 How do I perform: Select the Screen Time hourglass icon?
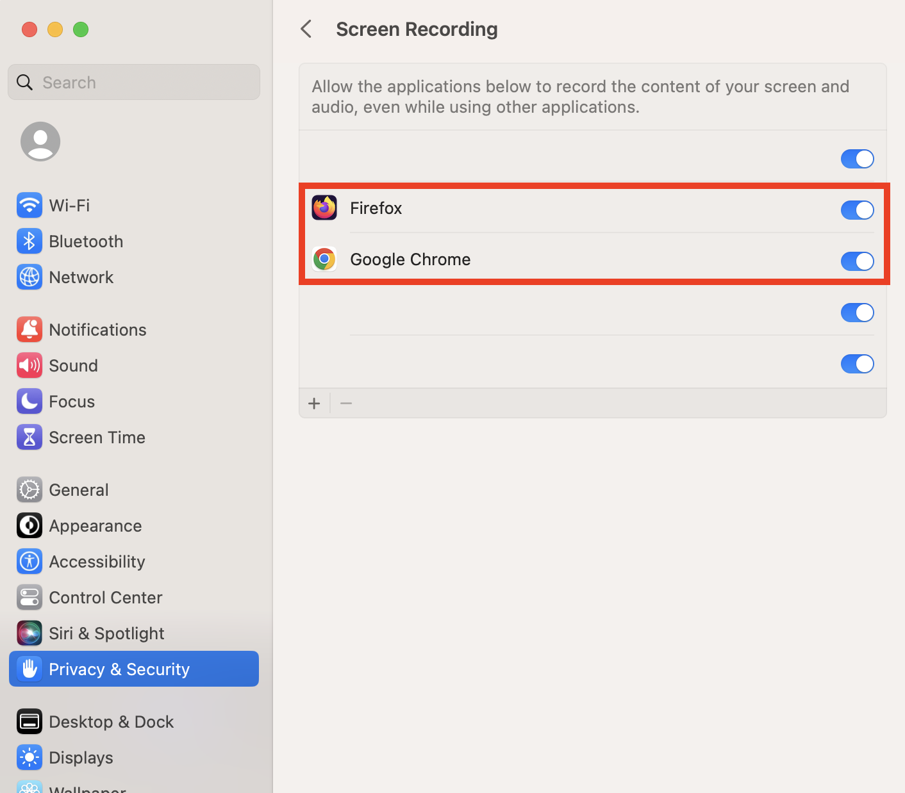(x=29, y=437)
